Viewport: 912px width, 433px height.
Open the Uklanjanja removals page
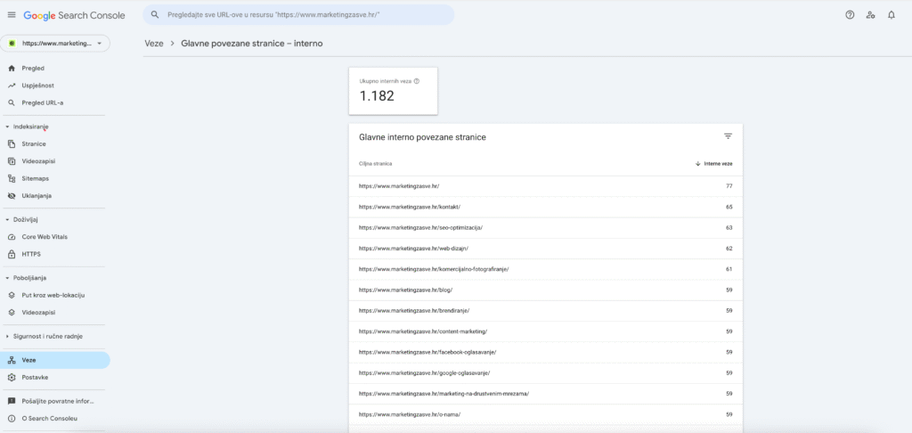pos(37,196)
